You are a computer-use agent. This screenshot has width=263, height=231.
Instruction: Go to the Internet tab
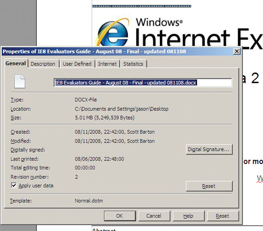107,64
